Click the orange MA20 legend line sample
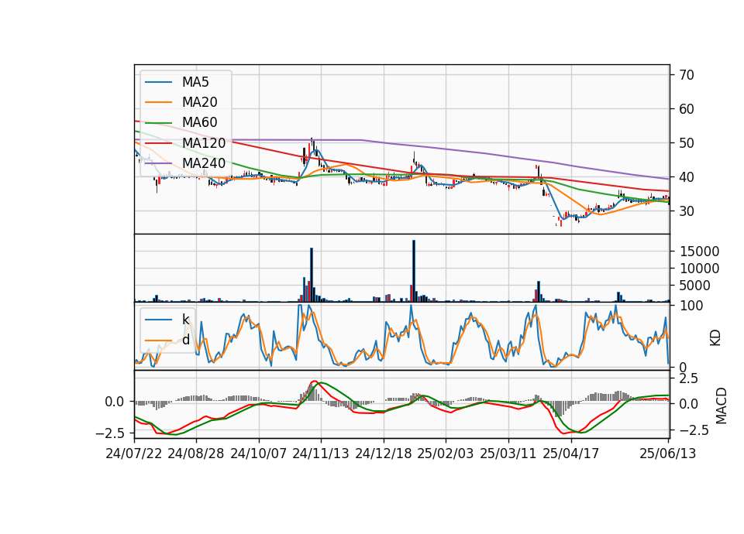Image resolution: width=744 pixels, height=534 pixels. [x=158, y=102]
